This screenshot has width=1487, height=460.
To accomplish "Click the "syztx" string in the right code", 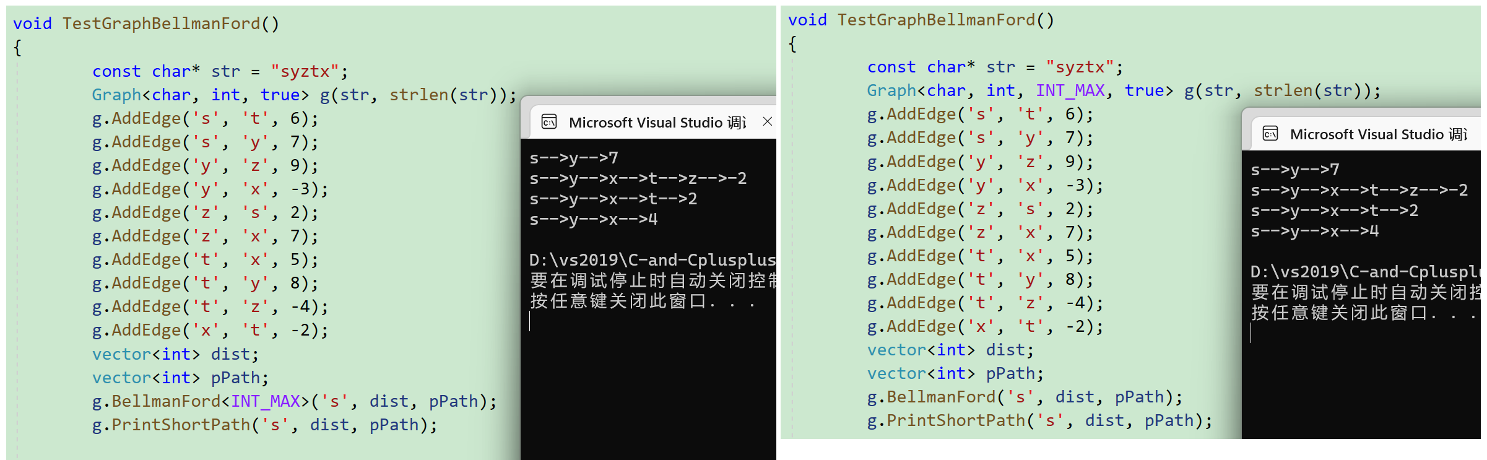I will tap(1080, 67).
